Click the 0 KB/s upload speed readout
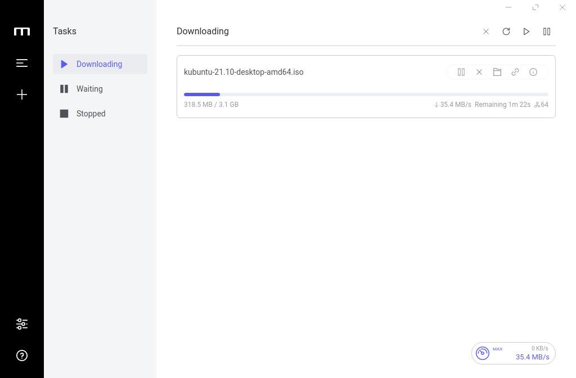The height and width of the screenshot is (378, 576). 539,348
